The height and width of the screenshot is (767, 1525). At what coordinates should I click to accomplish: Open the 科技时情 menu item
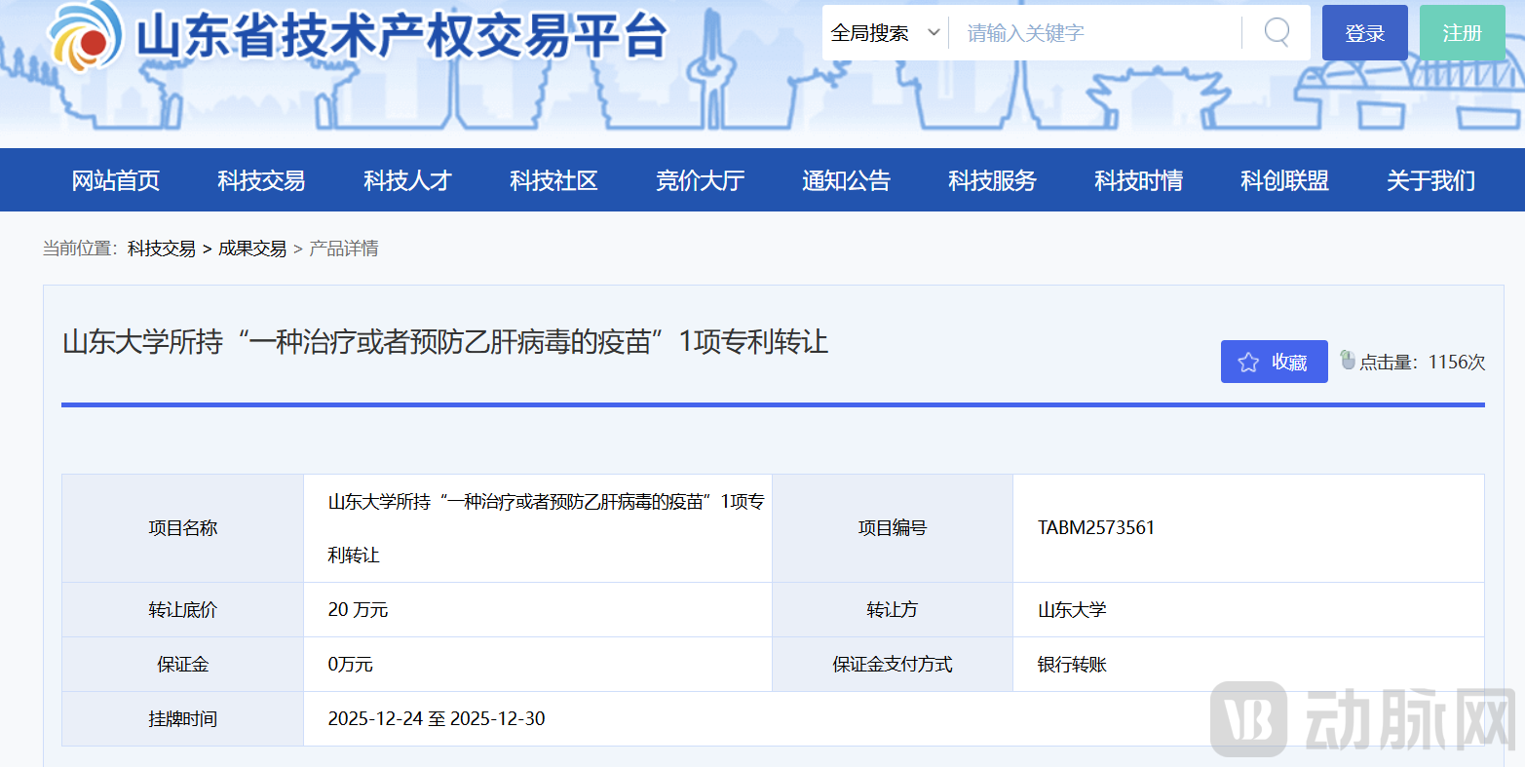1138,180
